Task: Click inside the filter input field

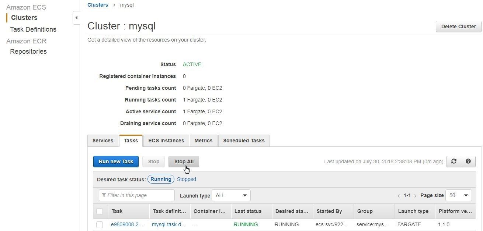Action: pyautogui.click(x=140, y=195)
